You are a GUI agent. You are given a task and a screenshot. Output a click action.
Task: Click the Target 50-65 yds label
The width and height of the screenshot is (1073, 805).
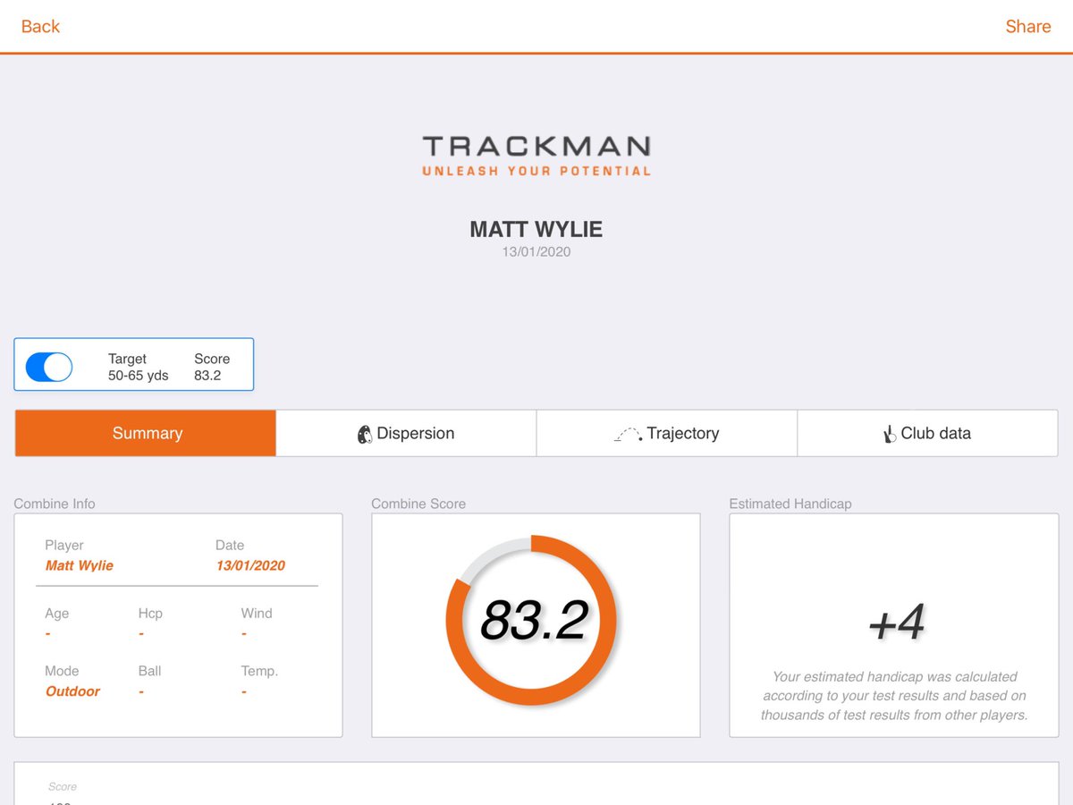(139, 367)
